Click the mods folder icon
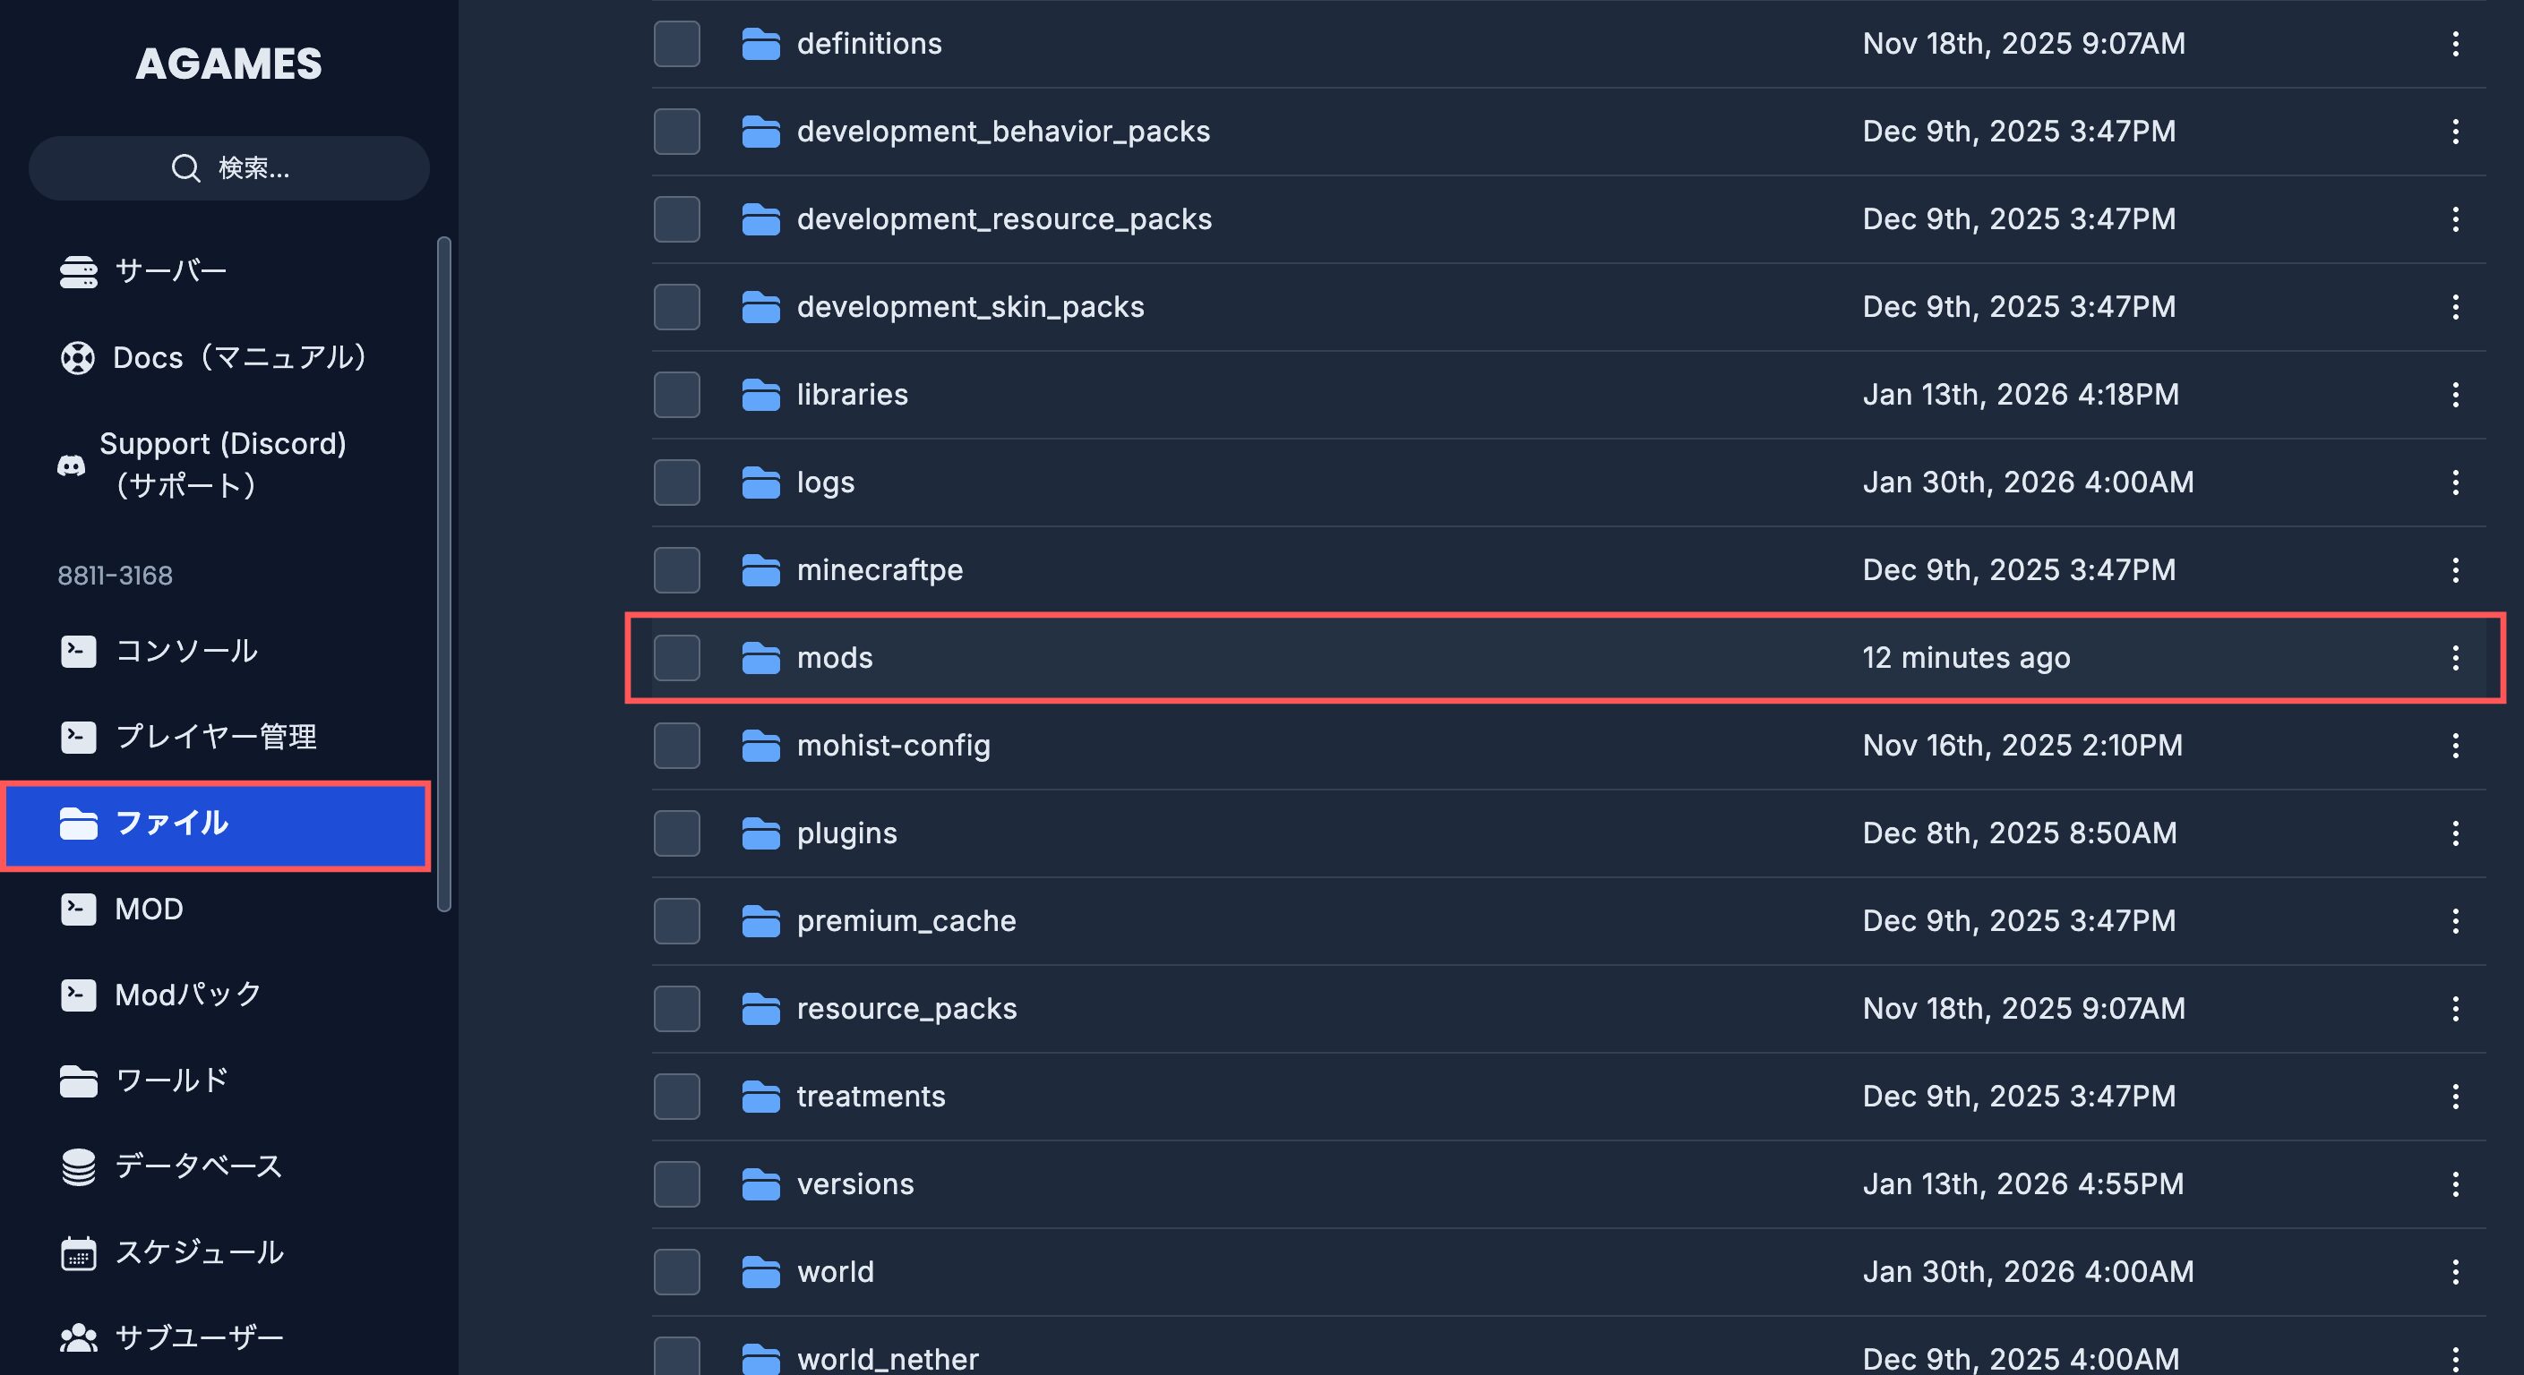 pyautogui.click(x=760, y=658)
